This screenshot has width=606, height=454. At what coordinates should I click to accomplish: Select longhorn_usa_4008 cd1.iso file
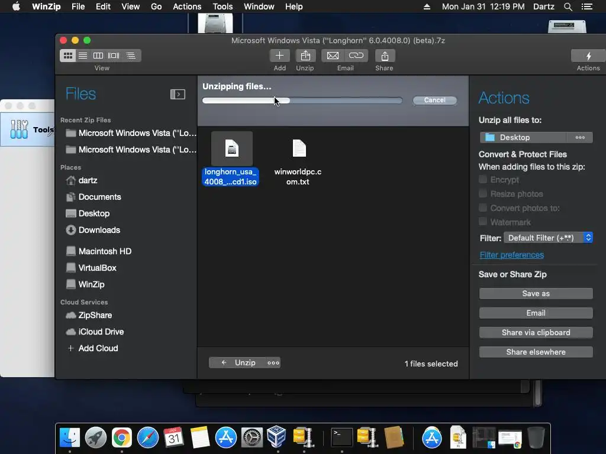(231, 159)
